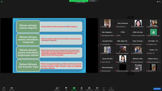Unmute the microphone
This screenshot has width=162, height=91.
(4, 88)
